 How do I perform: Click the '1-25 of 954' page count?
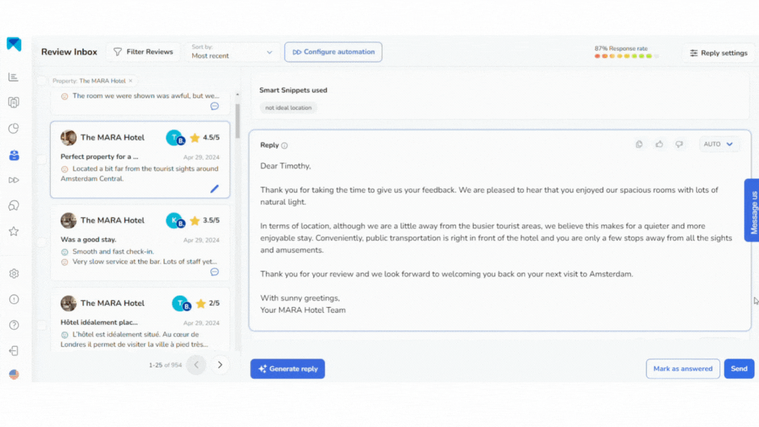pos(165,365)
